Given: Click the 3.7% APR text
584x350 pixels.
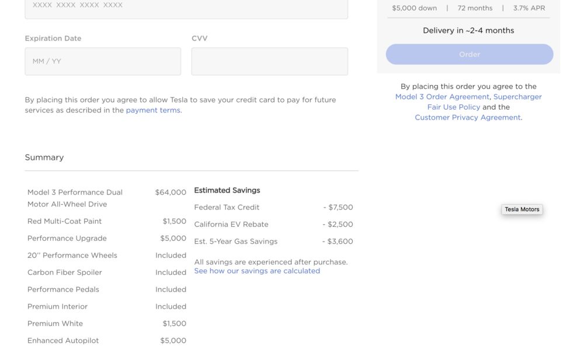Looking at the screenshot, I should [x=529, y=8].
